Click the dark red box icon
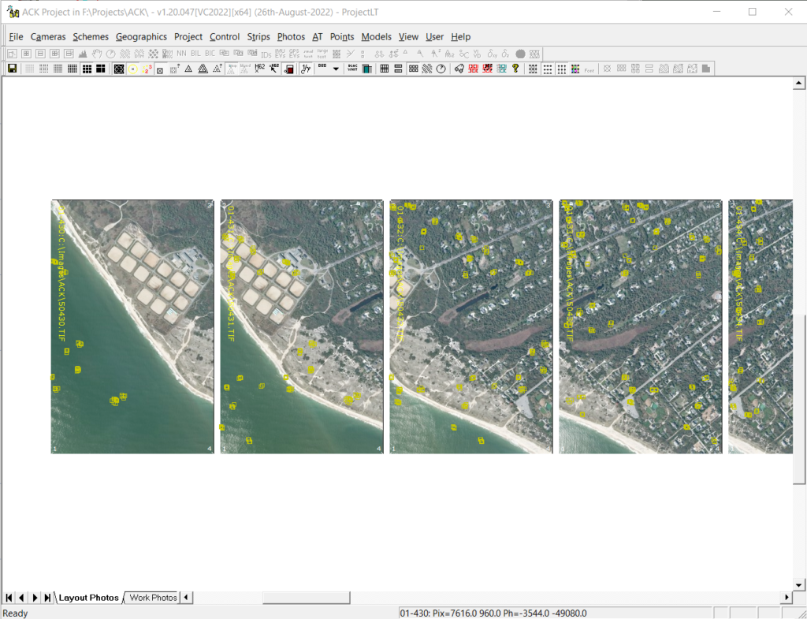This screenshot has width=807, height=619. coord(288,69)
